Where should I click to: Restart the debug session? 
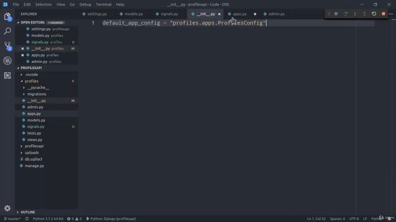pos(374,14)
